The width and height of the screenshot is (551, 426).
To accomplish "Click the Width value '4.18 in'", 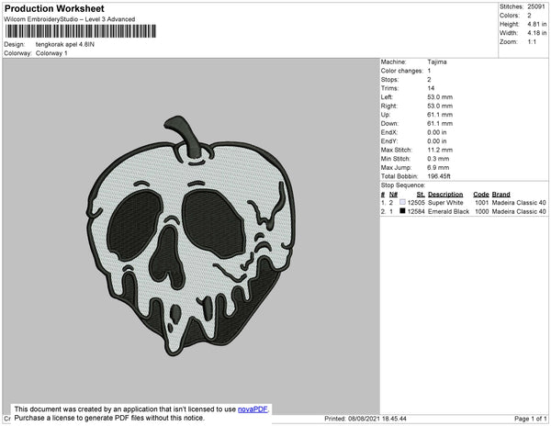I will tap(536, 33).
